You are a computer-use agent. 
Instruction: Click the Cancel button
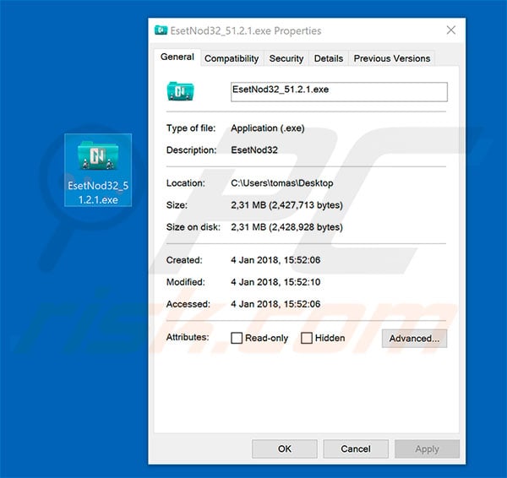click(x=356, y=448)
